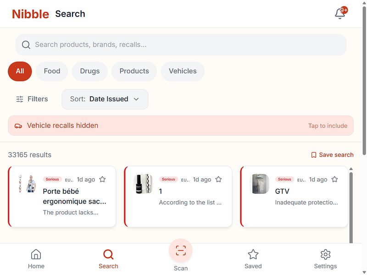Click the magnifier icon in search field

26,44
